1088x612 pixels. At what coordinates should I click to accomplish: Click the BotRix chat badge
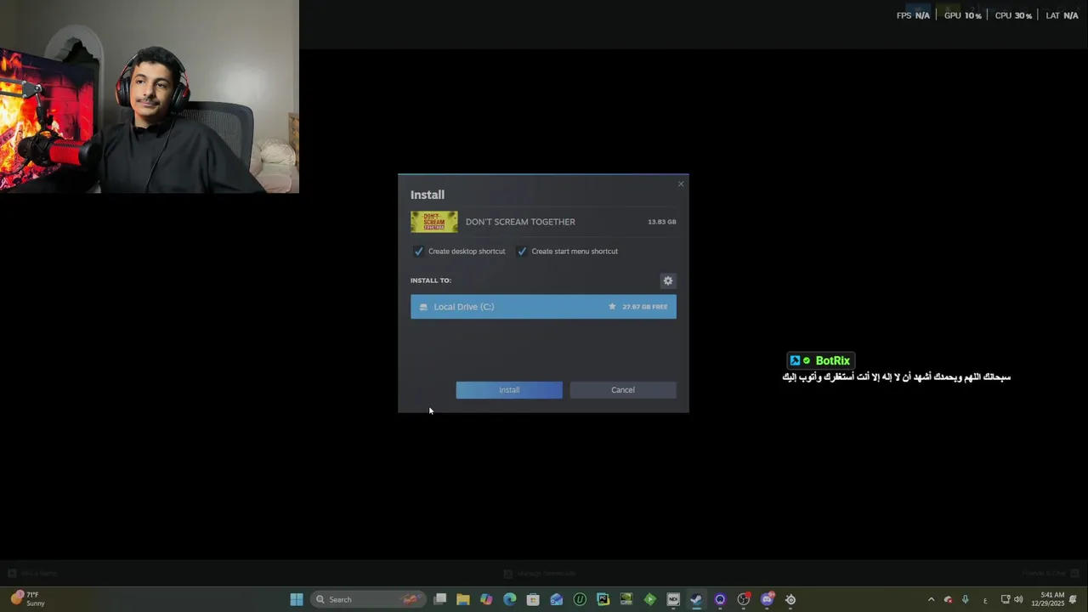coord(820,360)
